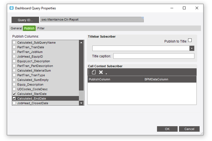
Task: Check the Calculated_SubQueryName column checkbox
Action: coord(14,43)
